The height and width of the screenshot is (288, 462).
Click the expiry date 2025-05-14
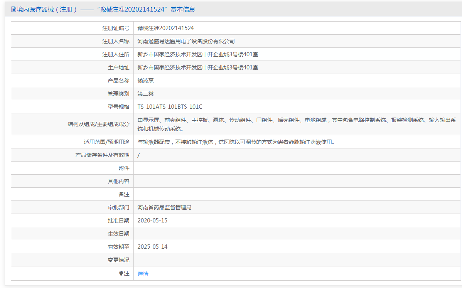[x=152, y=246]
